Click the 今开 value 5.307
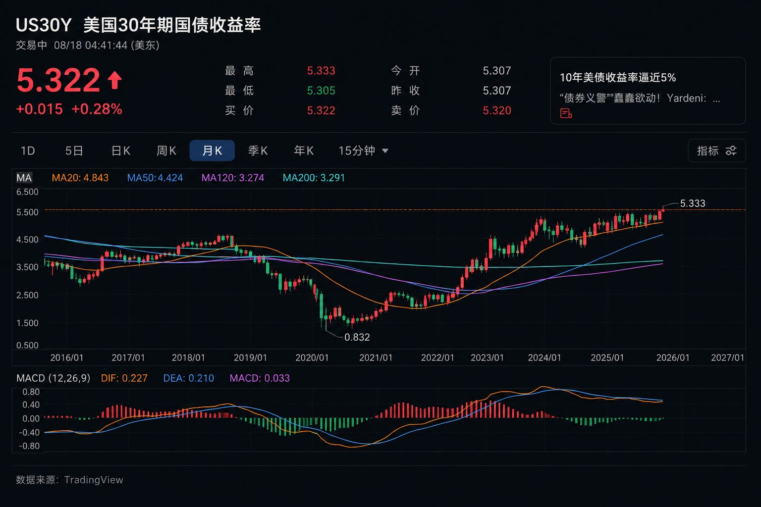Image resolution: width=761 pixels, height=507 pixels. tap(497, 71)
